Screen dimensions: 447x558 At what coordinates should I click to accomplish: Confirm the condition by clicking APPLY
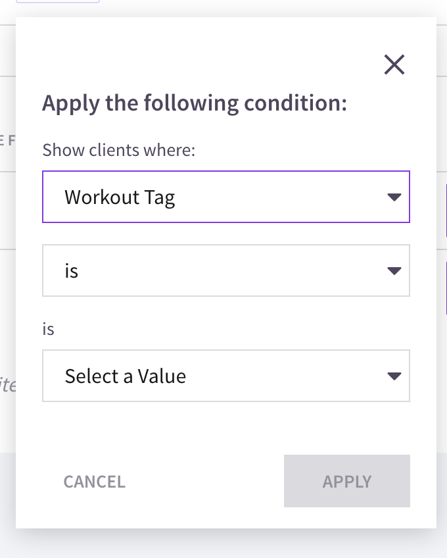346,481
